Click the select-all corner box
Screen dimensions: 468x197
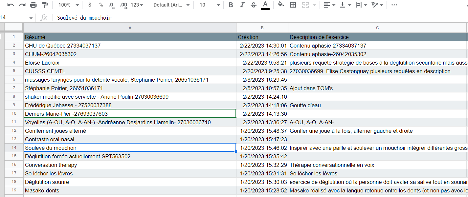tap(14, 28)
